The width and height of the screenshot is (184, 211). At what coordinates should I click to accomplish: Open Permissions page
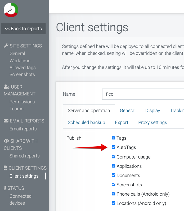pos(22,102)
